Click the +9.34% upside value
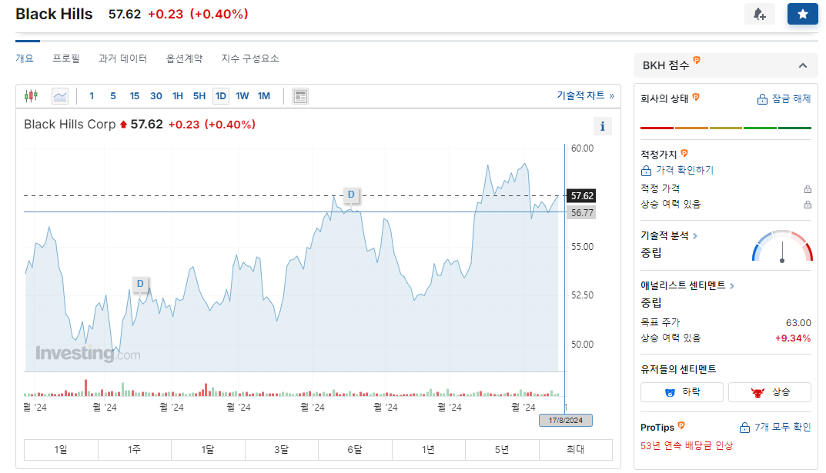 [792, 338]
